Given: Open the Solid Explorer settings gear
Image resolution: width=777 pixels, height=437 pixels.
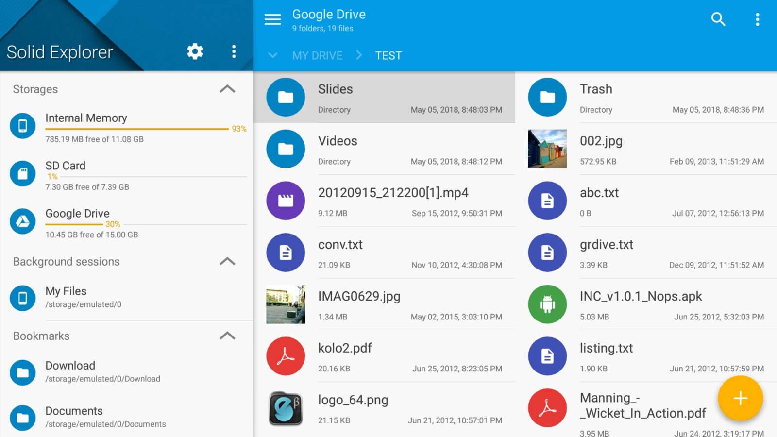Looking at the screenshot, I should point(194,51).
